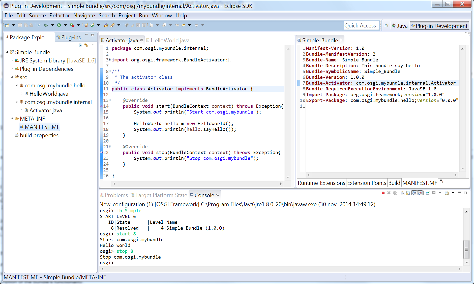Click the Run External Tools icon
Screen dimensions: 474x284
(x=72, y=25)
